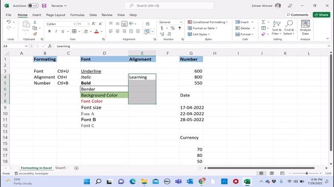
Task: Click the Copy icon
Action: pyautogui.click(x=35, y=28)
